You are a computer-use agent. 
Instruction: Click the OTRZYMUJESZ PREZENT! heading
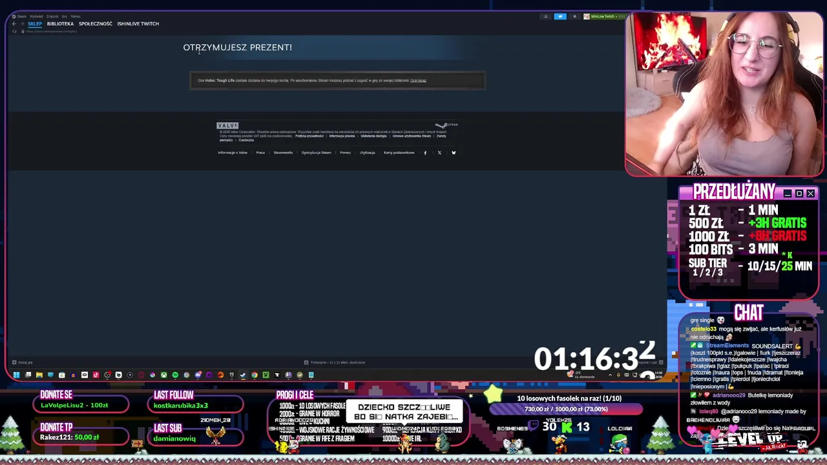[x=238, y=47]
